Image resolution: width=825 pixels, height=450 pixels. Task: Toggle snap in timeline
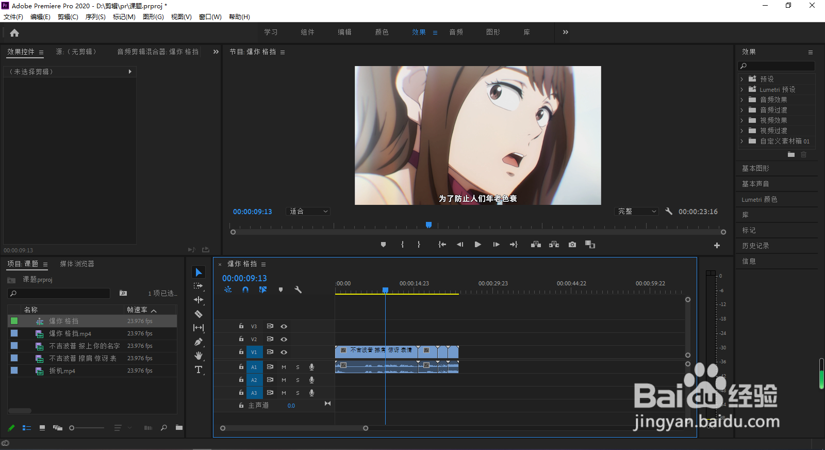click(245, 290)
